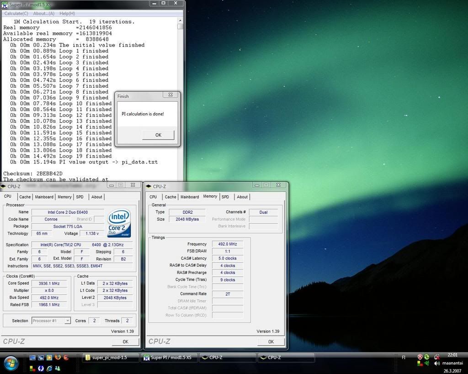Open the Help menu in Super PI

point(67,14)
